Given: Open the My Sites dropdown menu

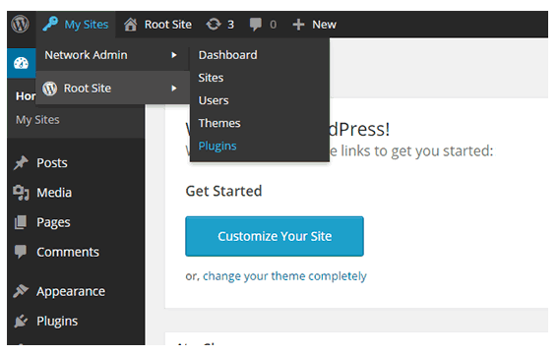Looking at the screenshot, I should pos(76,25).
